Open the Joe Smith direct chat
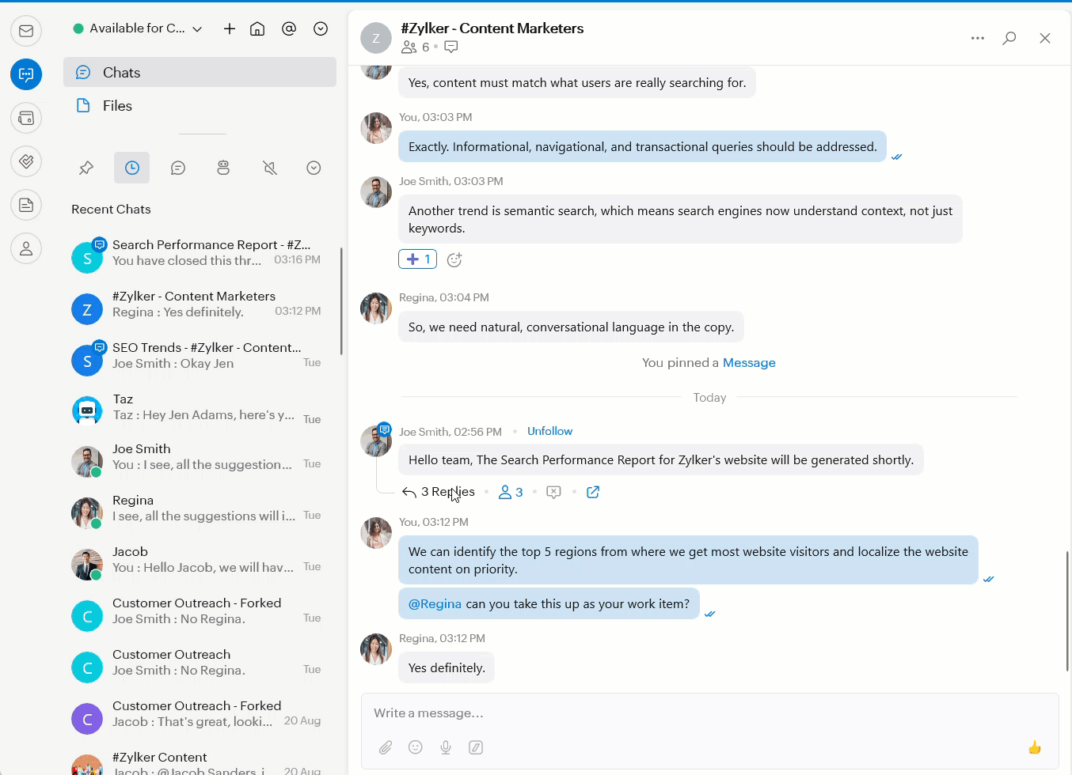Screen dimensions: 1072x775 200,457
